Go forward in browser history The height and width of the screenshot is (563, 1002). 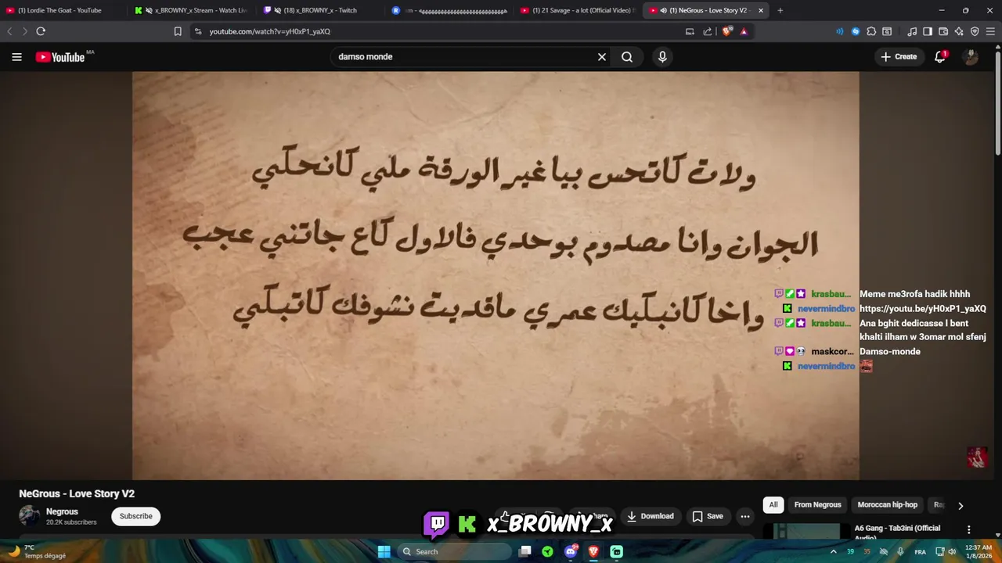click(x=24, y=31)
